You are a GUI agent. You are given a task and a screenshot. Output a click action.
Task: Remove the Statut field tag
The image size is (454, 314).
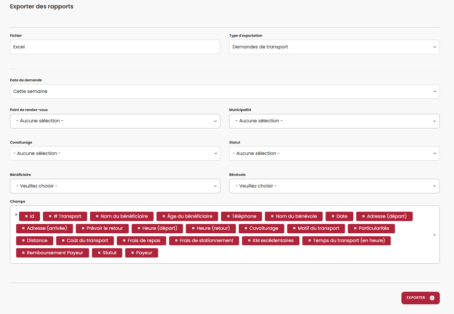99,253
